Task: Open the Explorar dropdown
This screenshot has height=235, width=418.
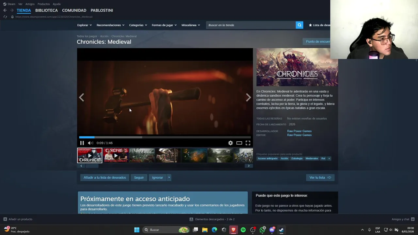Action: (x=84, y=25)
